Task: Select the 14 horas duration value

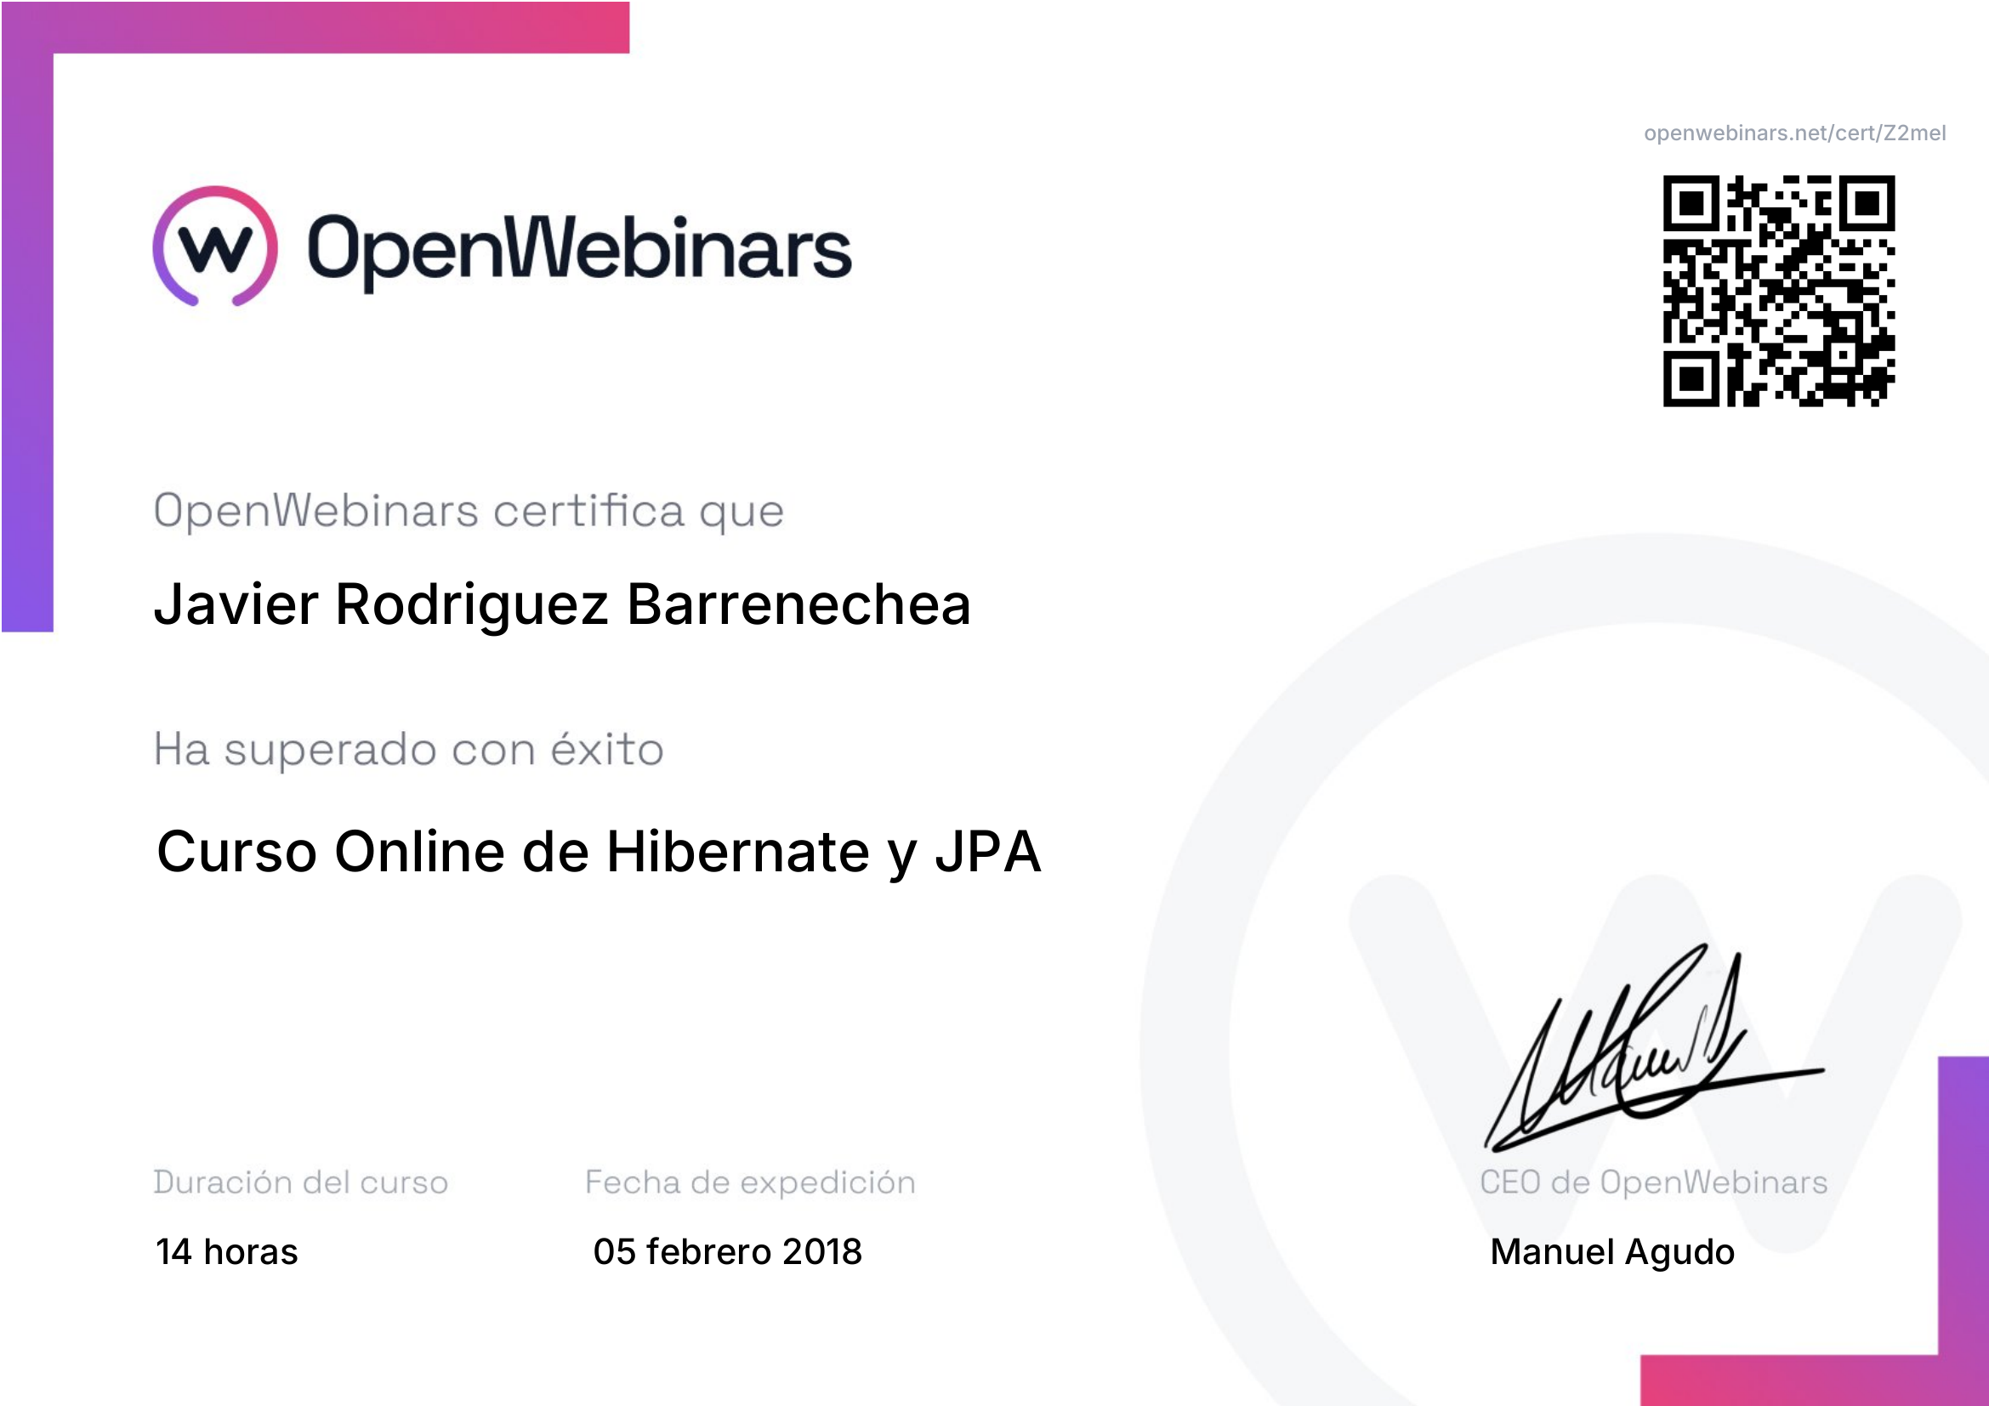Action: click(x=227, y=1252)
